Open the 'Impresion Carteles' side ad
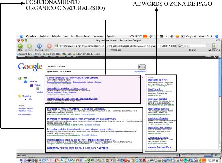This screenshot has width=222, height=163. point(157,99)
